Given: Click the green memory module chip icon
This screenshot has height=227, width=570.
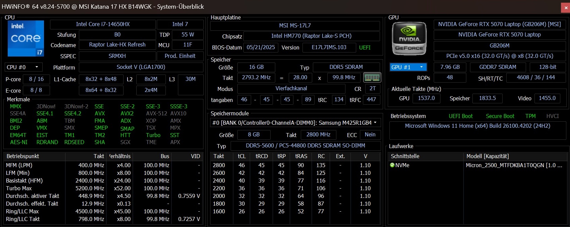Looking at the screenshot, I should pos(372,78).
